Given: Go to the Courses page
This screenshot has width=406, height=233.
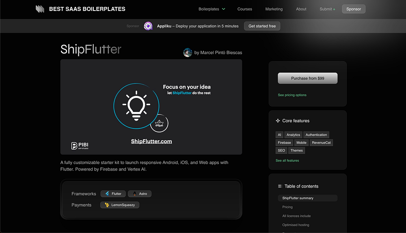Looking at the screenshot, I should [x=245, y=9].
